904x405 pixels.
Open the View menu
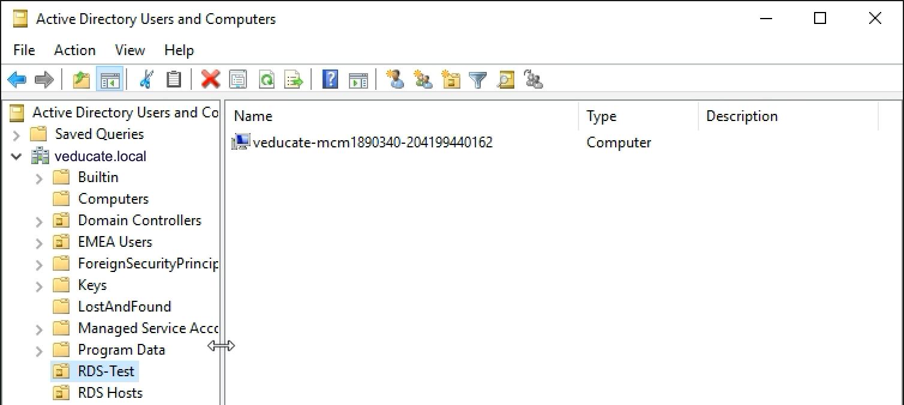coord(130,50)
